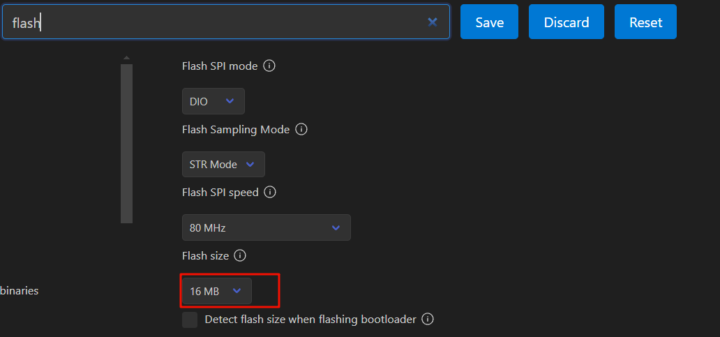The height and width of the screenshot is (337, 720).
Task: Discard the configuration changes
Action: tap(566, 22)
